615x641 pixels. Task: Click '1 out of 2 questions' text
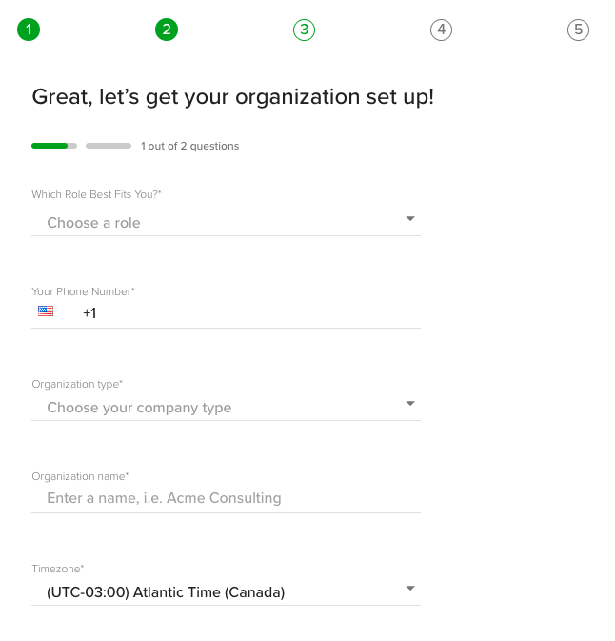pyautogui.click(x=190, y=147)
